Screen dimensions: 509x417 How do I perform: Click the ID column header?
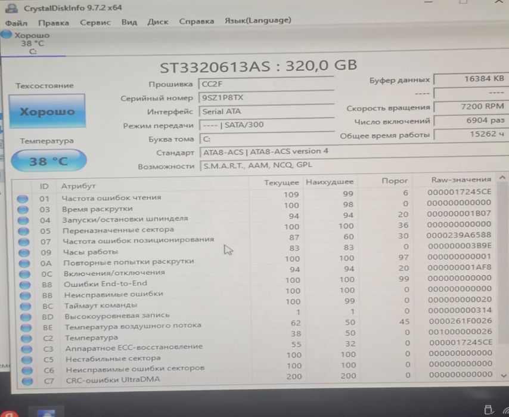click(x=44, y=186)
